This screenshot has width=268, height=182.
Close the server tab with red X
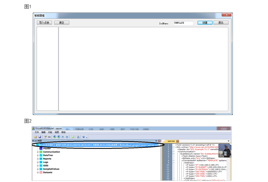[177, 141]
